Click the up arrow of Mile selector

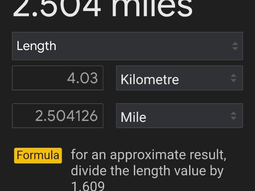[233, 113]
